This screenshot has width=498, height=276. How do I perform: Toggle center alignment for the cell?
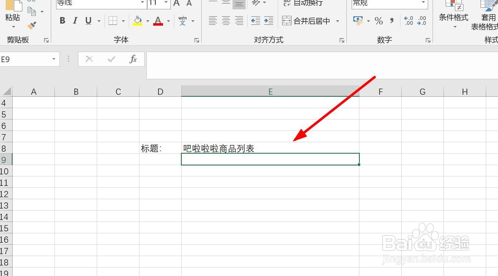[225, 21]
